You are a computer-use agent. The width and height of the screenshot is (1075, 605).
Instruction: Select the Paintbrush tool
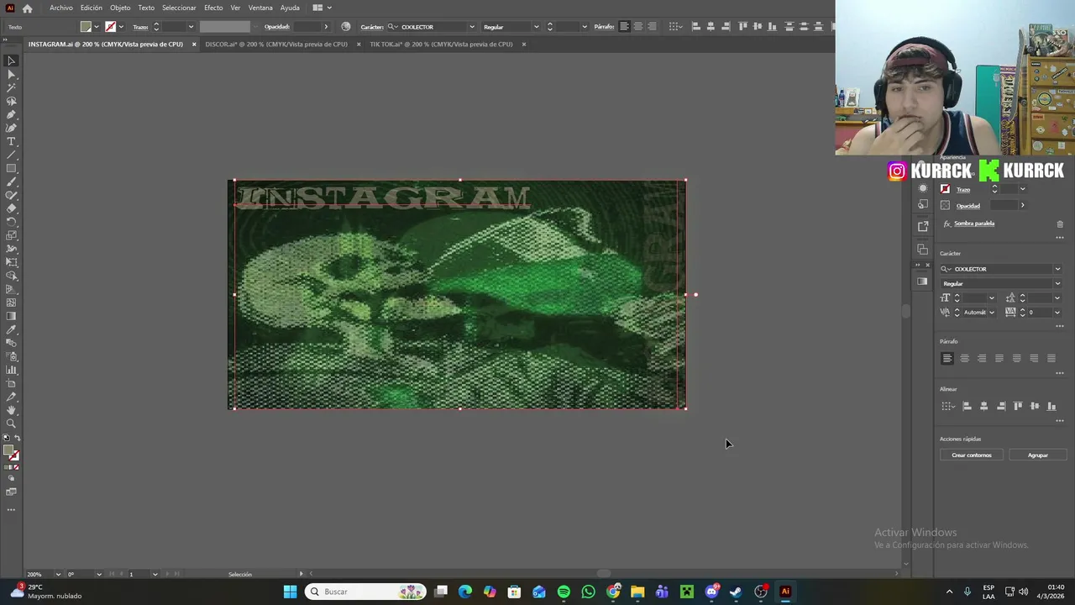12,181
